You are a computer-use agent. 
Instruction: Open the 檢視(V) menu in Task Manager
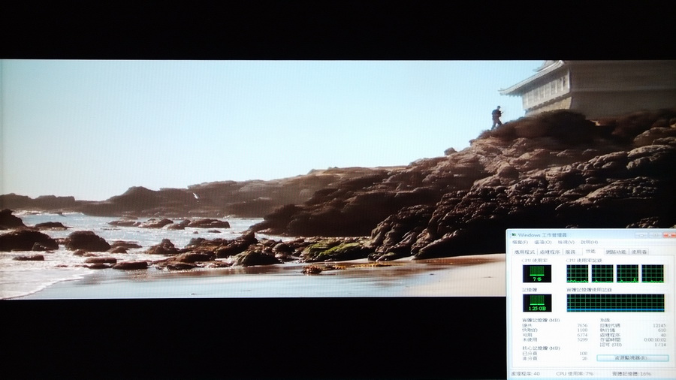566,243
